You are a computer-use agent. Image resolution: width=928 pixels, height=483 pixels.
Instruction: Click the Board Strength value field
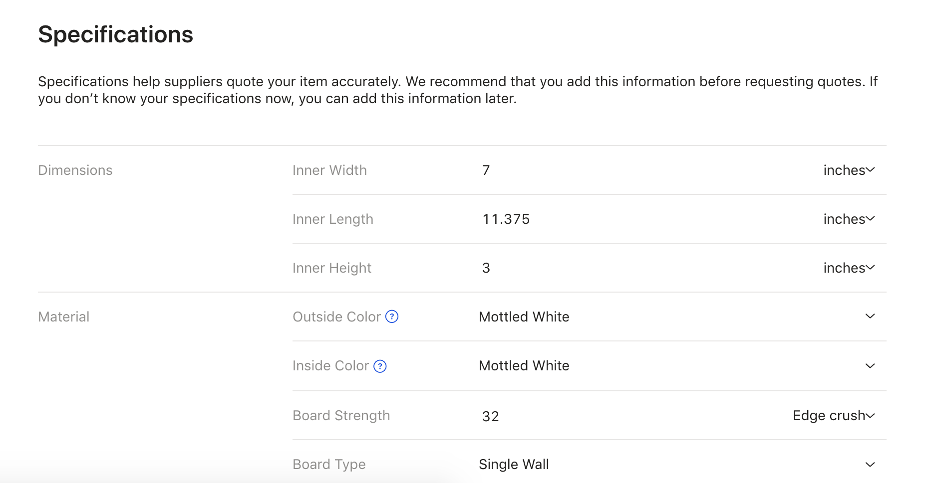pyautogui.click(x=599, y=416)
